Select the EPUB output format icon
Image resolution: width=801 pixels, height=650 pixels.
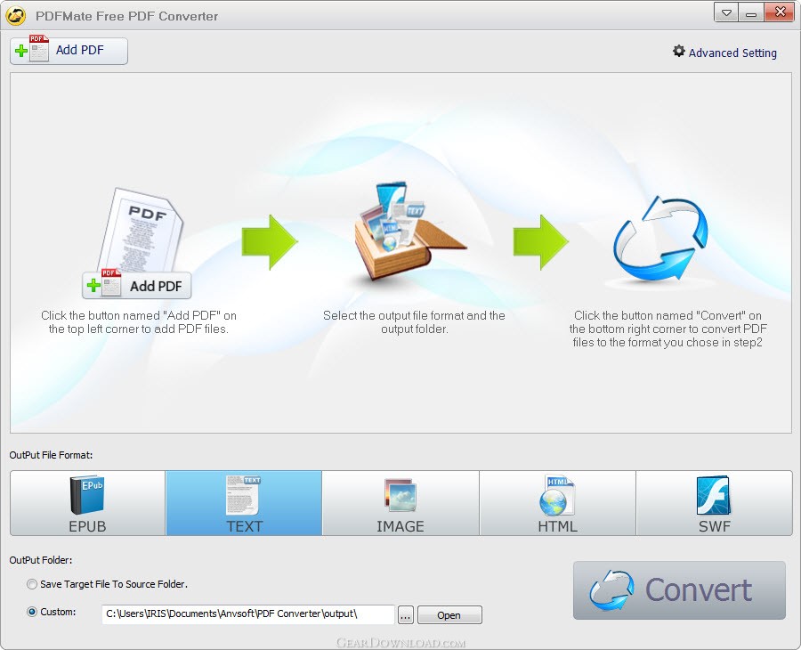click(x=86, y=503)
